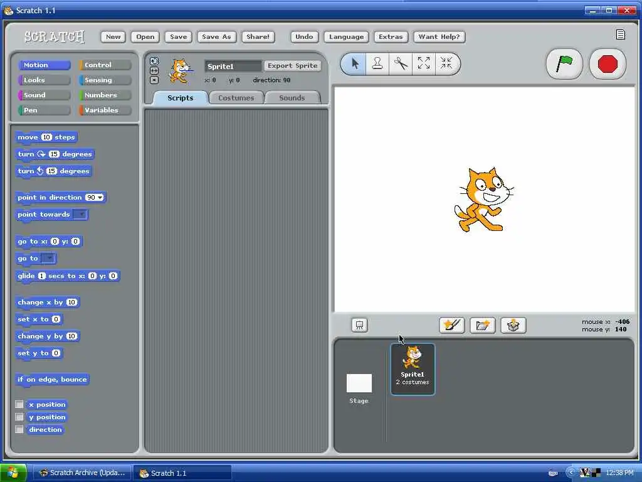Enable the direction monitor checkbox

click(19, 429)
